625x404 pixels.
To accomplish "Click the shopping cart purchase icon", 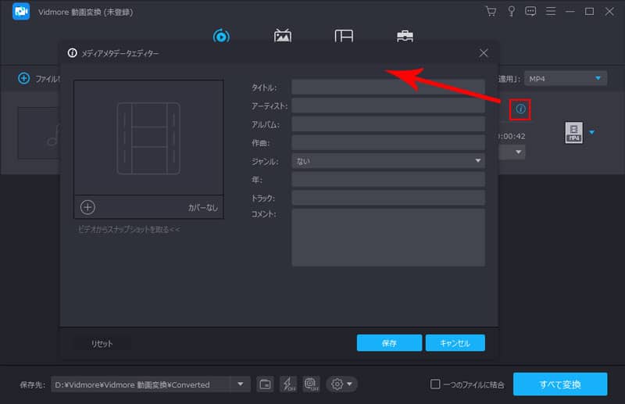I will [x=490, y=11].
